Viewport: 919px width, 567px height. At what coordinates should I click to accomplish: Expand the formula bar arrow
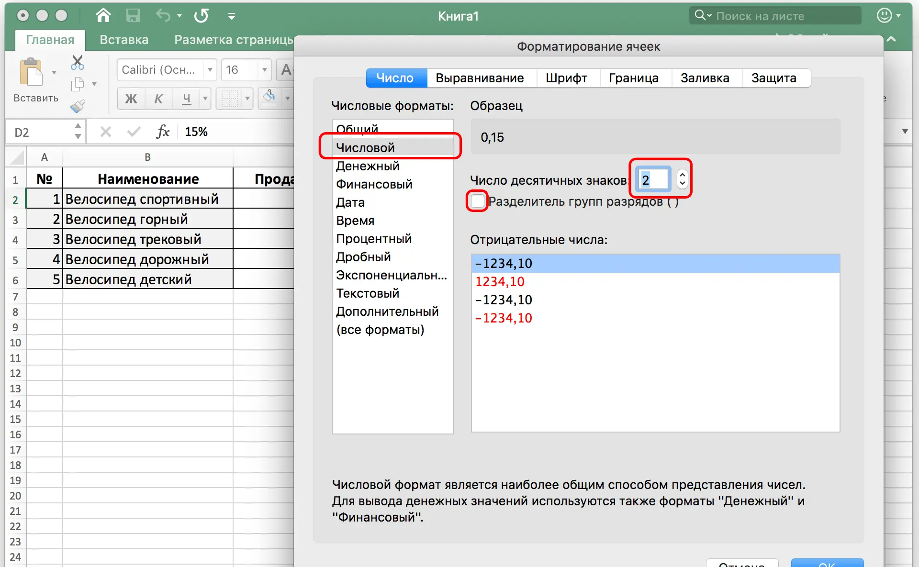coord(905,131)
